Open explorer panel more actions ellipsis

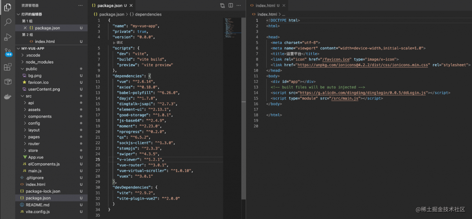pos(81,6)
